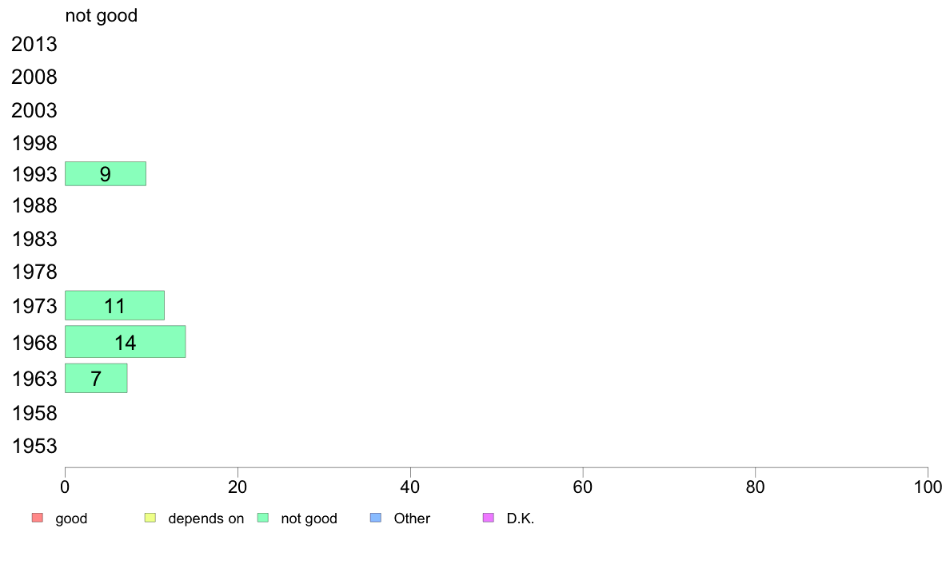Click the x-axis tick labeled 60
This screenshot has height=588, width=950.
point(583,487)
